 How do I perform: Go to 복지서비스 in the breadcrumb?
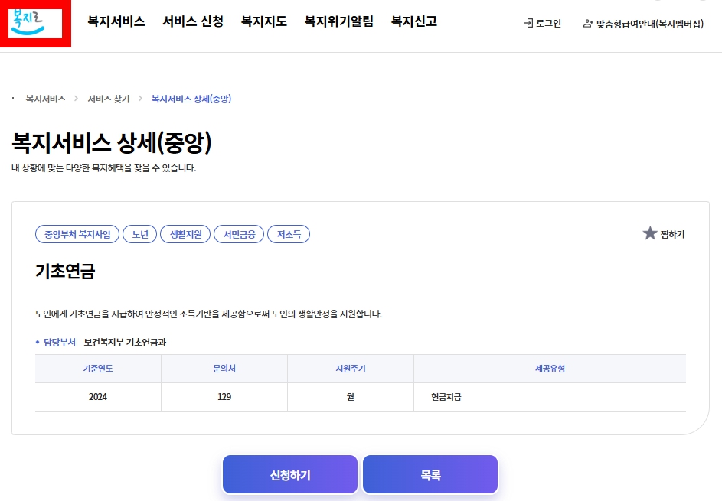[x=45, y=99]
